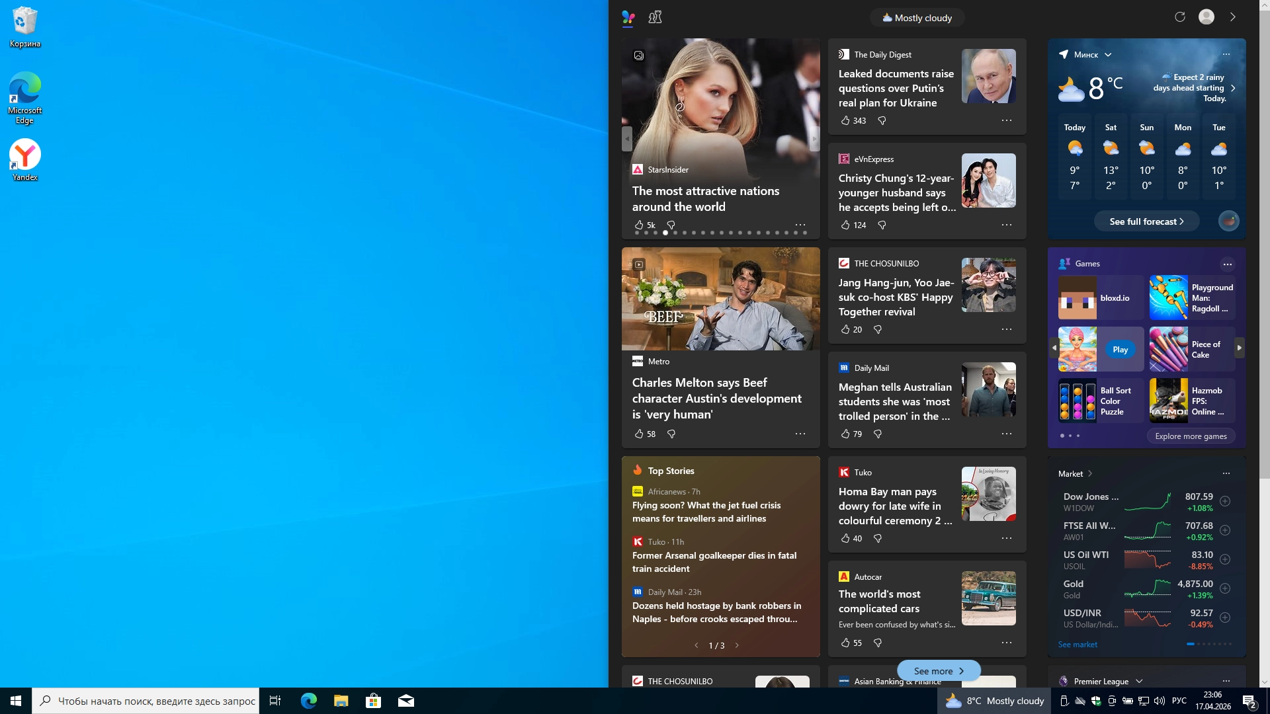Open Yandex browser desktop icon
This screenshot has width=1270, height=714.
coord(25,155)
